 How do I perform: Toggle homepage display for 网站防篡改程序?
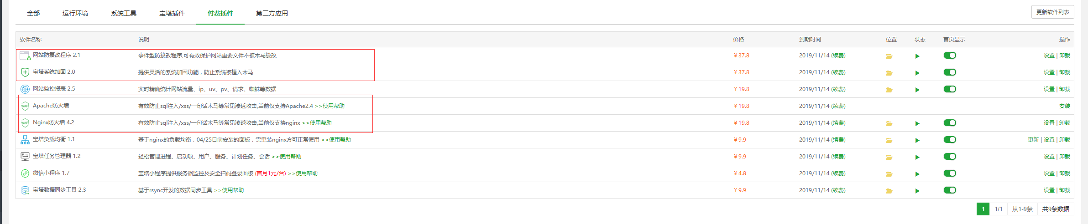[950, 56]
